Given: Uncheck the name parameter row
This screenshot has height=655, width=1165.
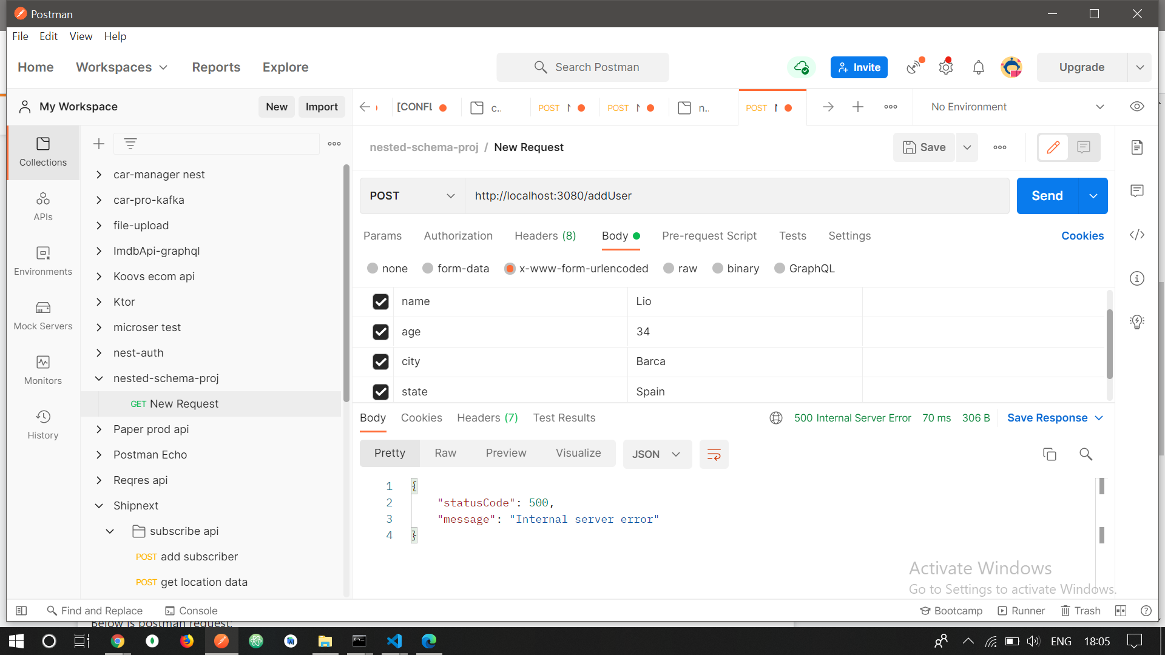Looking at the screenshot, I should tap(380, 301).
